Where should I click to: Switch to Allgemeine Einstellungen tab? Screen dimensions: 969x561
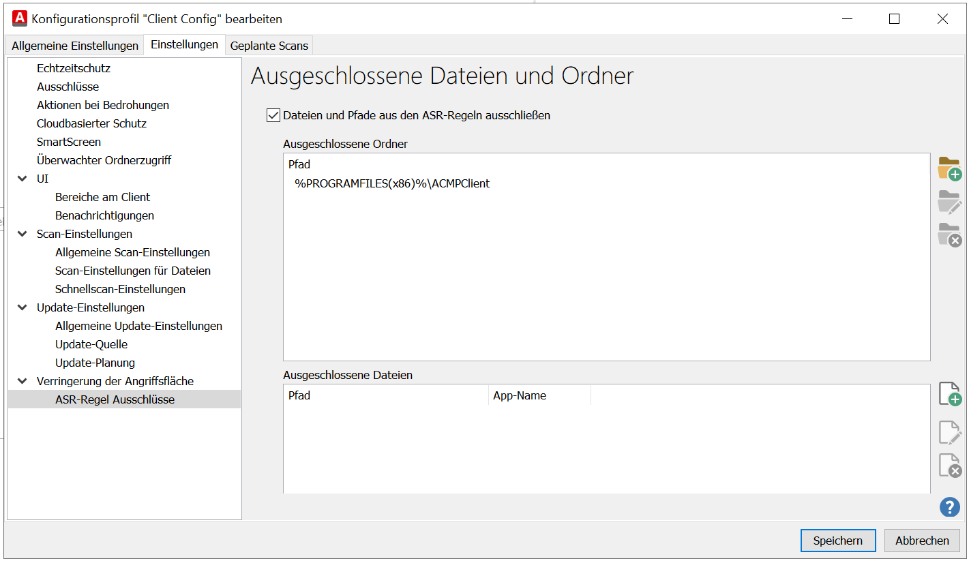click(x=75, y=46)
